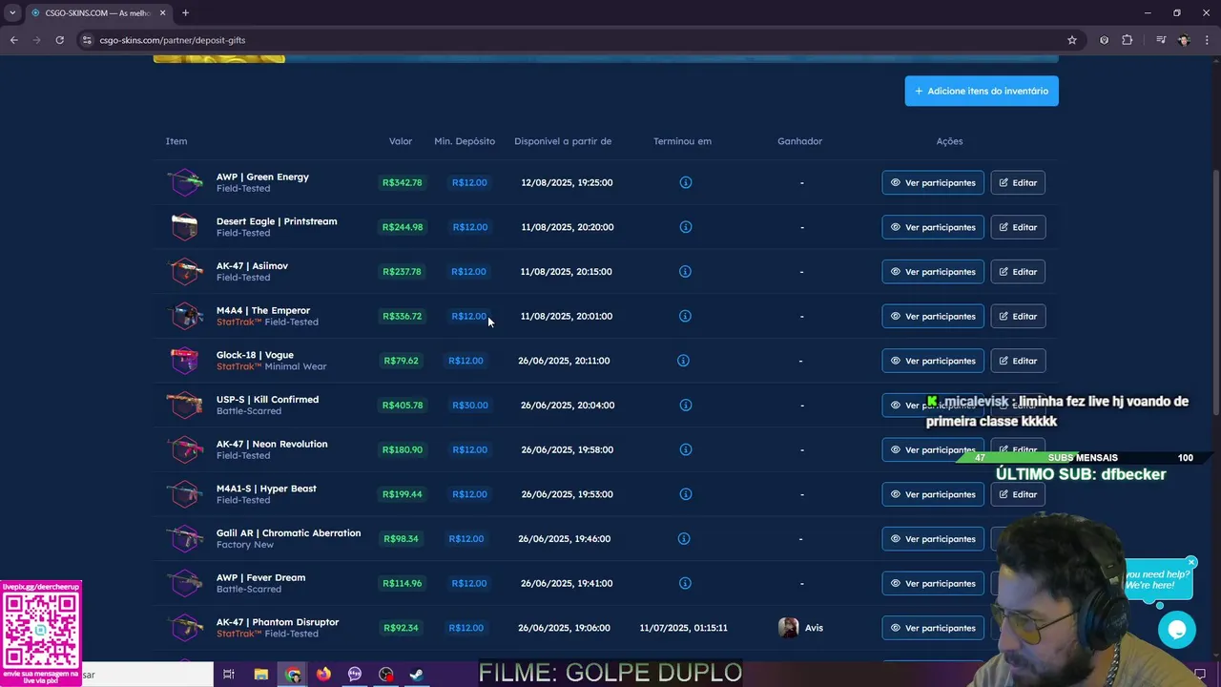Edit the AWP Green Energy giveaway
1221x687 pixels.
[x=1018, y=182]
